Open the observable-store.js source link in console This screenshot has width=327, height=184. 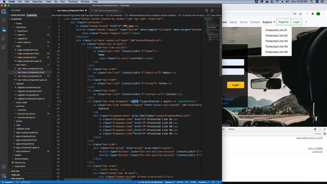[309, 138]
